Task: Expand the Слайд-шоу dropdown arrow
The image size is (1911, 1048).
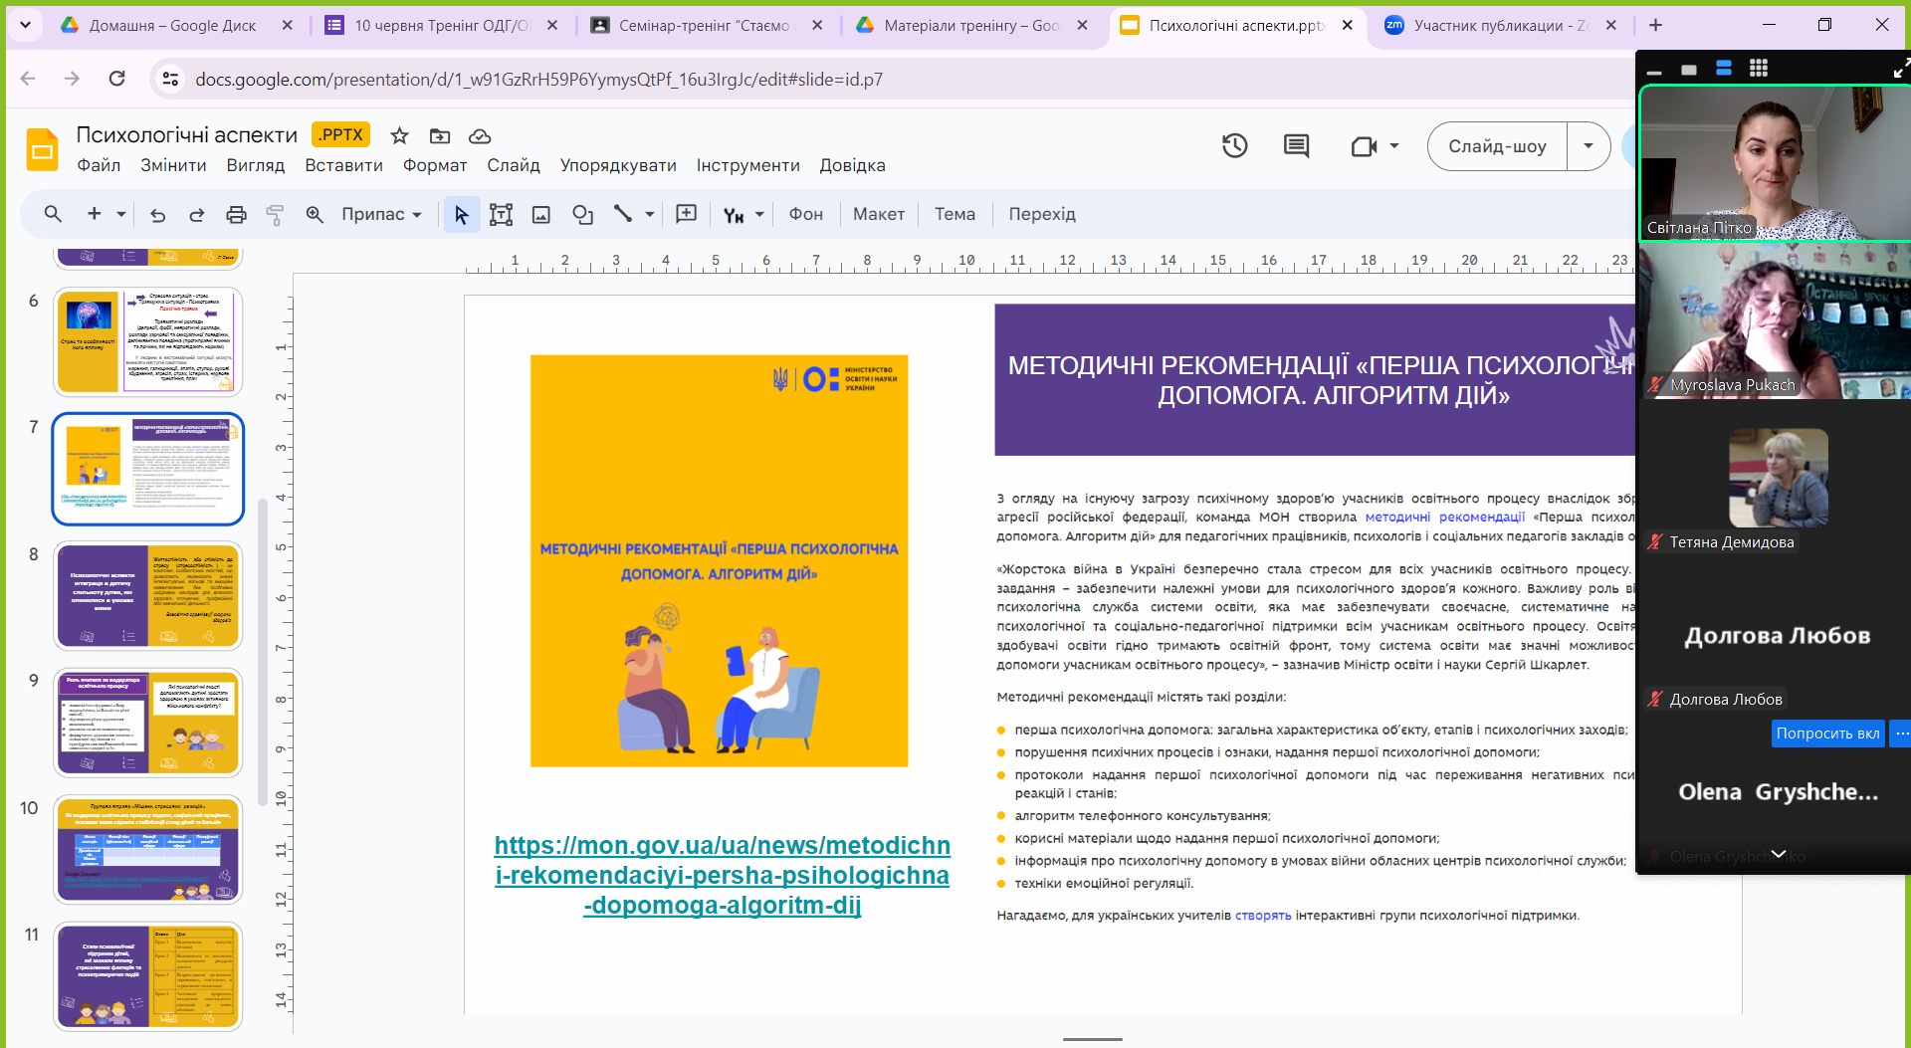Action: (x=1589, y=146)
